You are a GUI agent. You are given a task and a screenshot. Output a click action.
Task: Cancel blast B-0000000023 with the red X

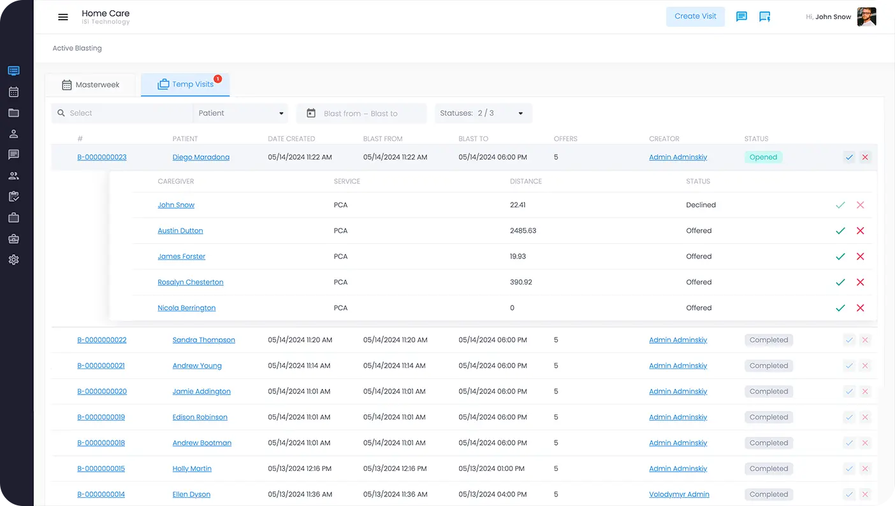pos(865,157)
